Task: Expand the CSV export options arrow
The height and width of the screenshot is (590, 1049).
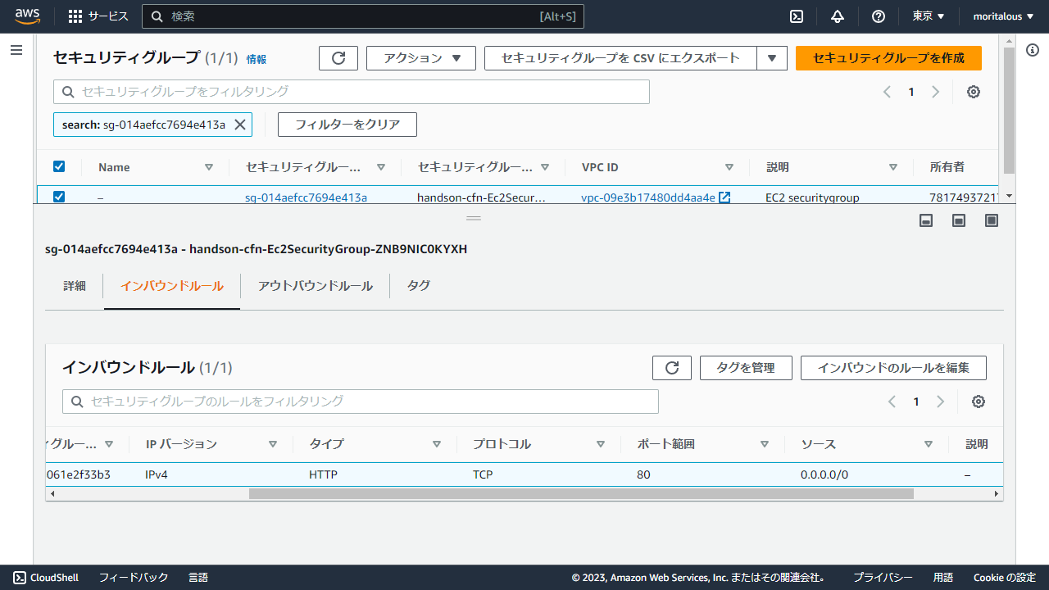Action: pos(772,58)
